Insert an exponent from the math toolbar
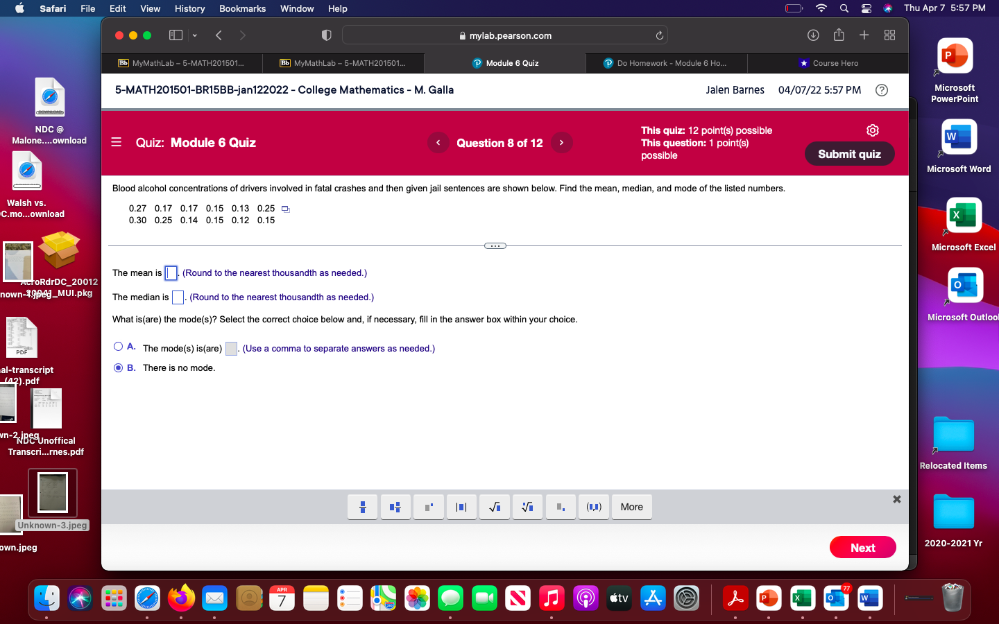 pos(428,507)
